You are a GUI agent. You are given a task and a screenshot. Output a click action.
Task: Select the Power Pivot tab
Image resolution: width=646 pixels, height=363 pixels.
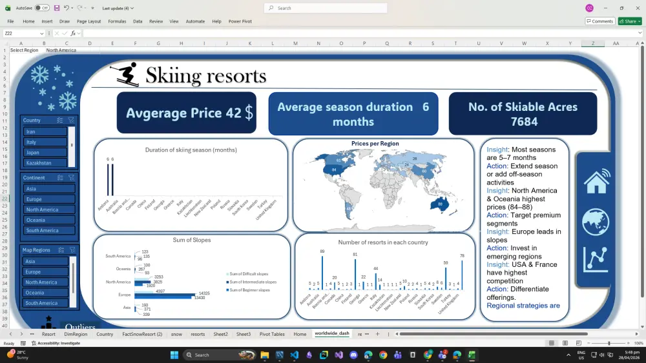(240, 21)
